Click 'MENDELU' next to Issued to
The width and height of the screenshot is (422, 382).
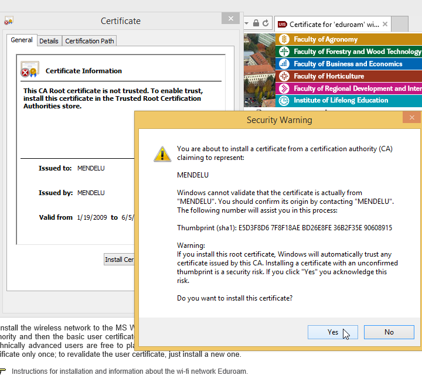point(91,168)
